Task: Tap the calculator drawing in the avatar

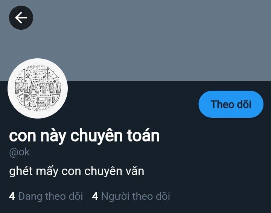Action: point(42,101)
